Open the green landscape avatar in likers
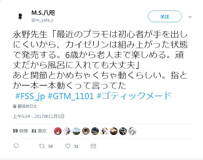 (76, 131)
